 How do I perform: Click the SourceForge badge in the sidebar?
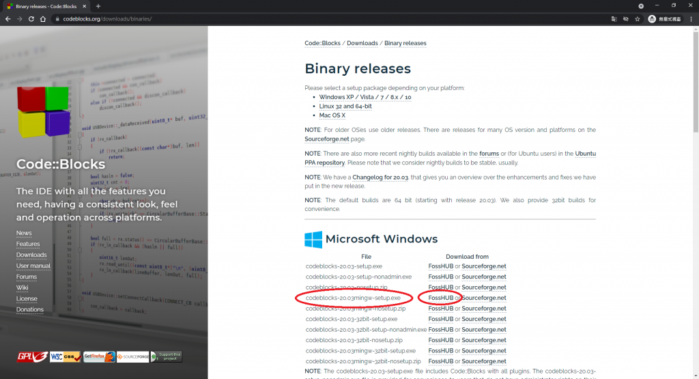pos(133,356)
